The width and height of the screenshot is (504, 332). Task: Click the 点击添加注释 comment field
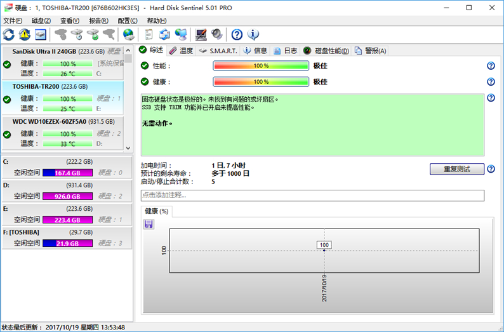[312, 196]
